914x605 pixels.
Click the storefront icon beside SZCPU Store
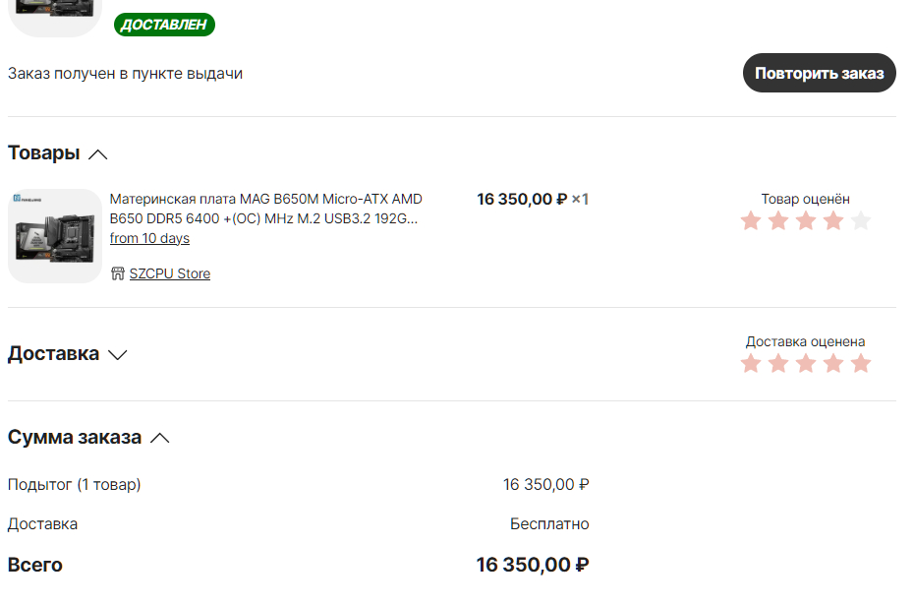118,273
